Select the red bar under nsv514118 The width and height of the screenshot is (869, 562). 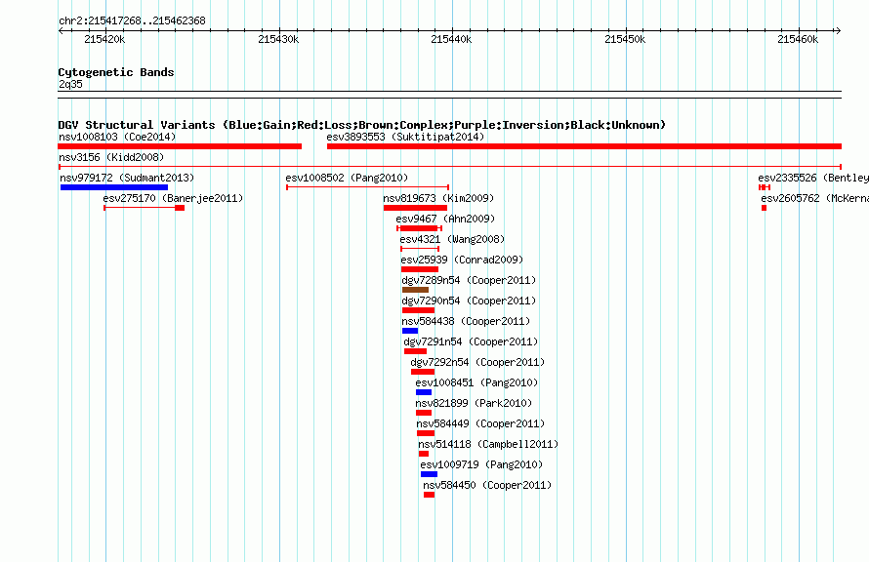[424, 454]
